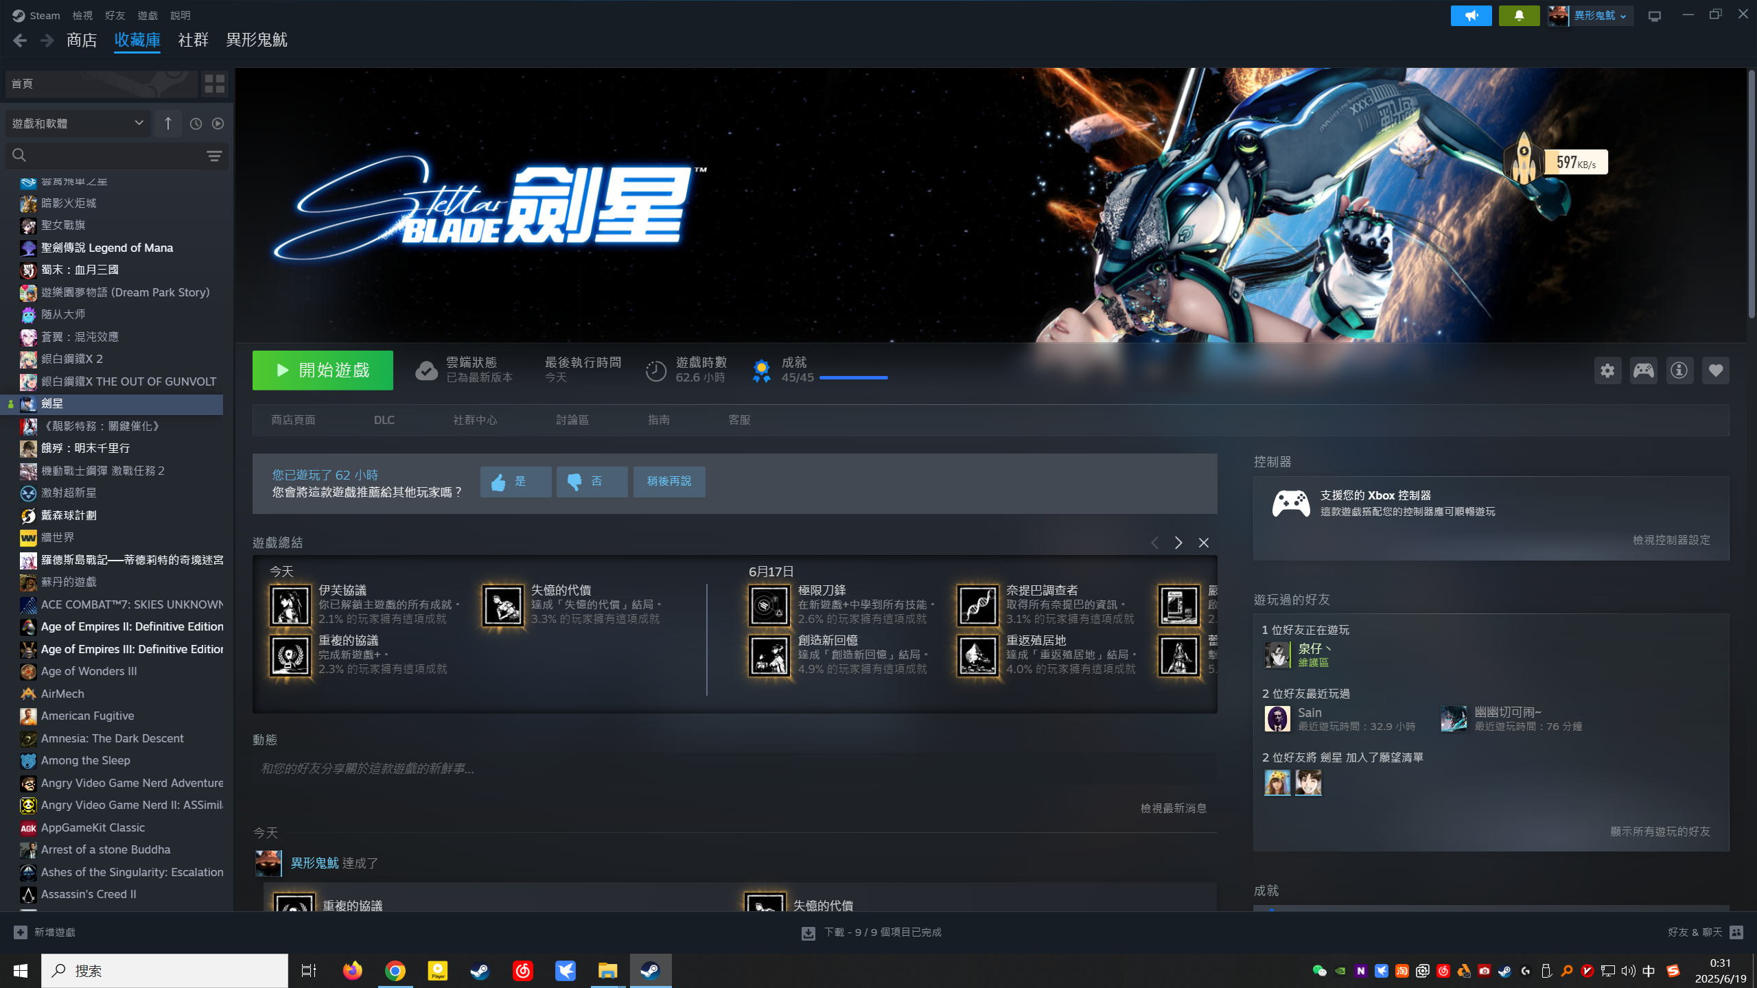Click the 極限刀鋒 achievement icon

click(769, 605)
